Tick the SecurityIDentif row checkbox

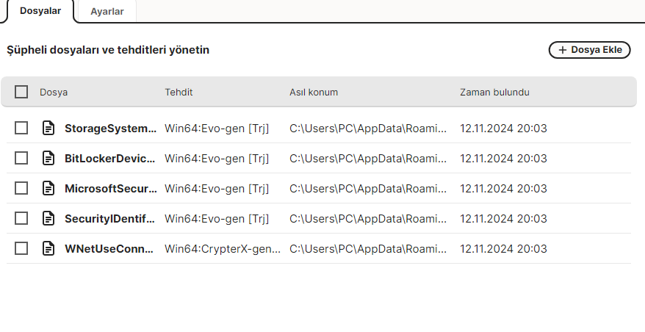21,218
